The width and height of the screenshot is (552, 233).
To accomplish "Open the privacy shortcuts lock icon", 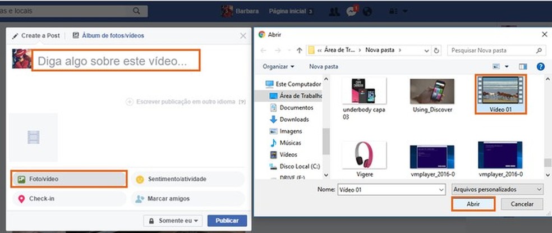I will click(393, 11).
